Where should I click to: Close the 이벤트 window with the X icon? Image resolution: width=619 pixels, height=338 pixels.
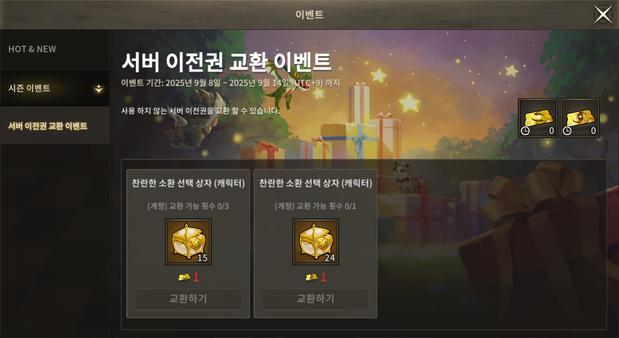603,15
